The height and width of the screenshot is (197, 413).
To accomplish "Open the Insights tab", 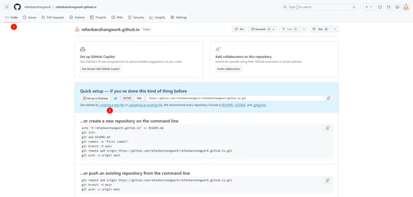I will 157,17.
